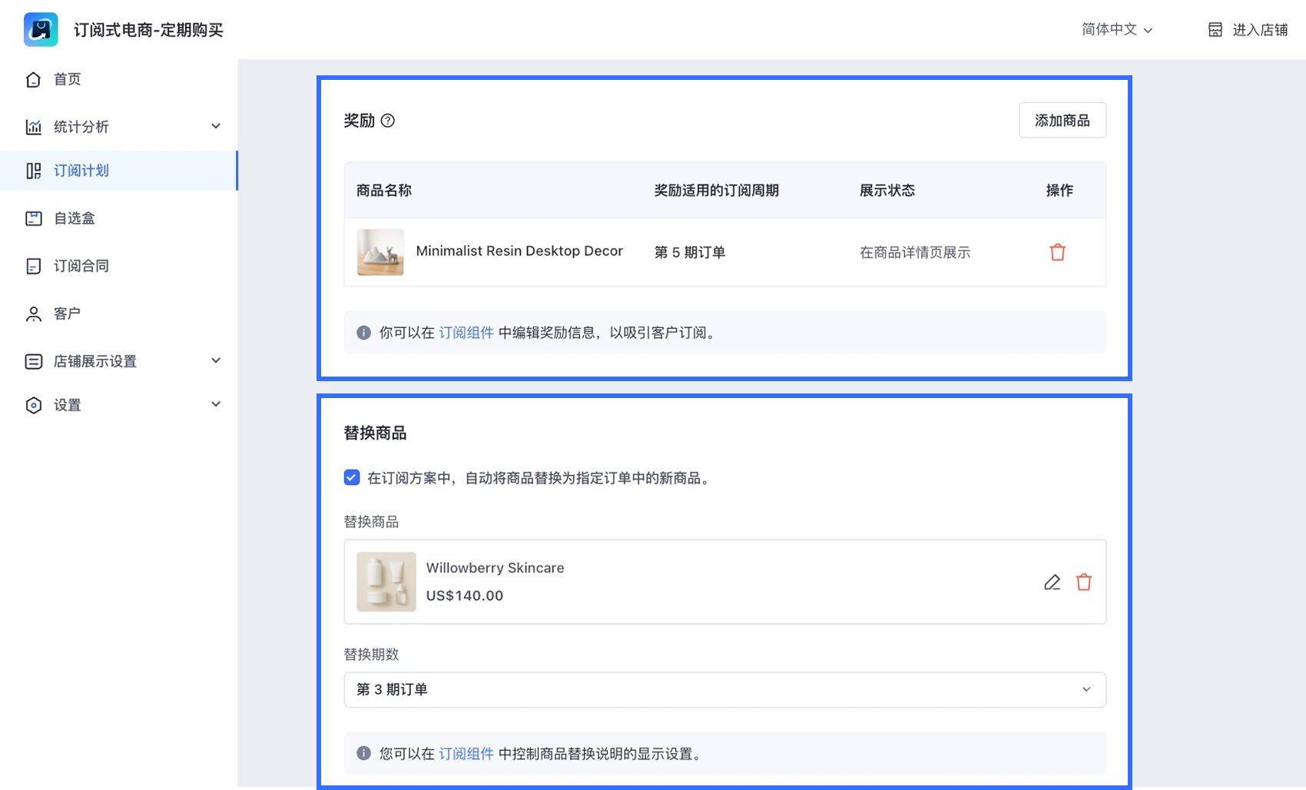1306x790 pixels.
Task: Delete the Minimalist Resin Desktop Decor reward
Action: pos(1057,252)
